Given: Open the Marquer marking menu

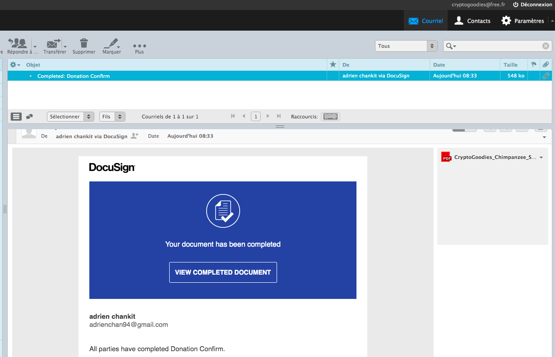Looking at the screenshot, I should pos(111,46).
